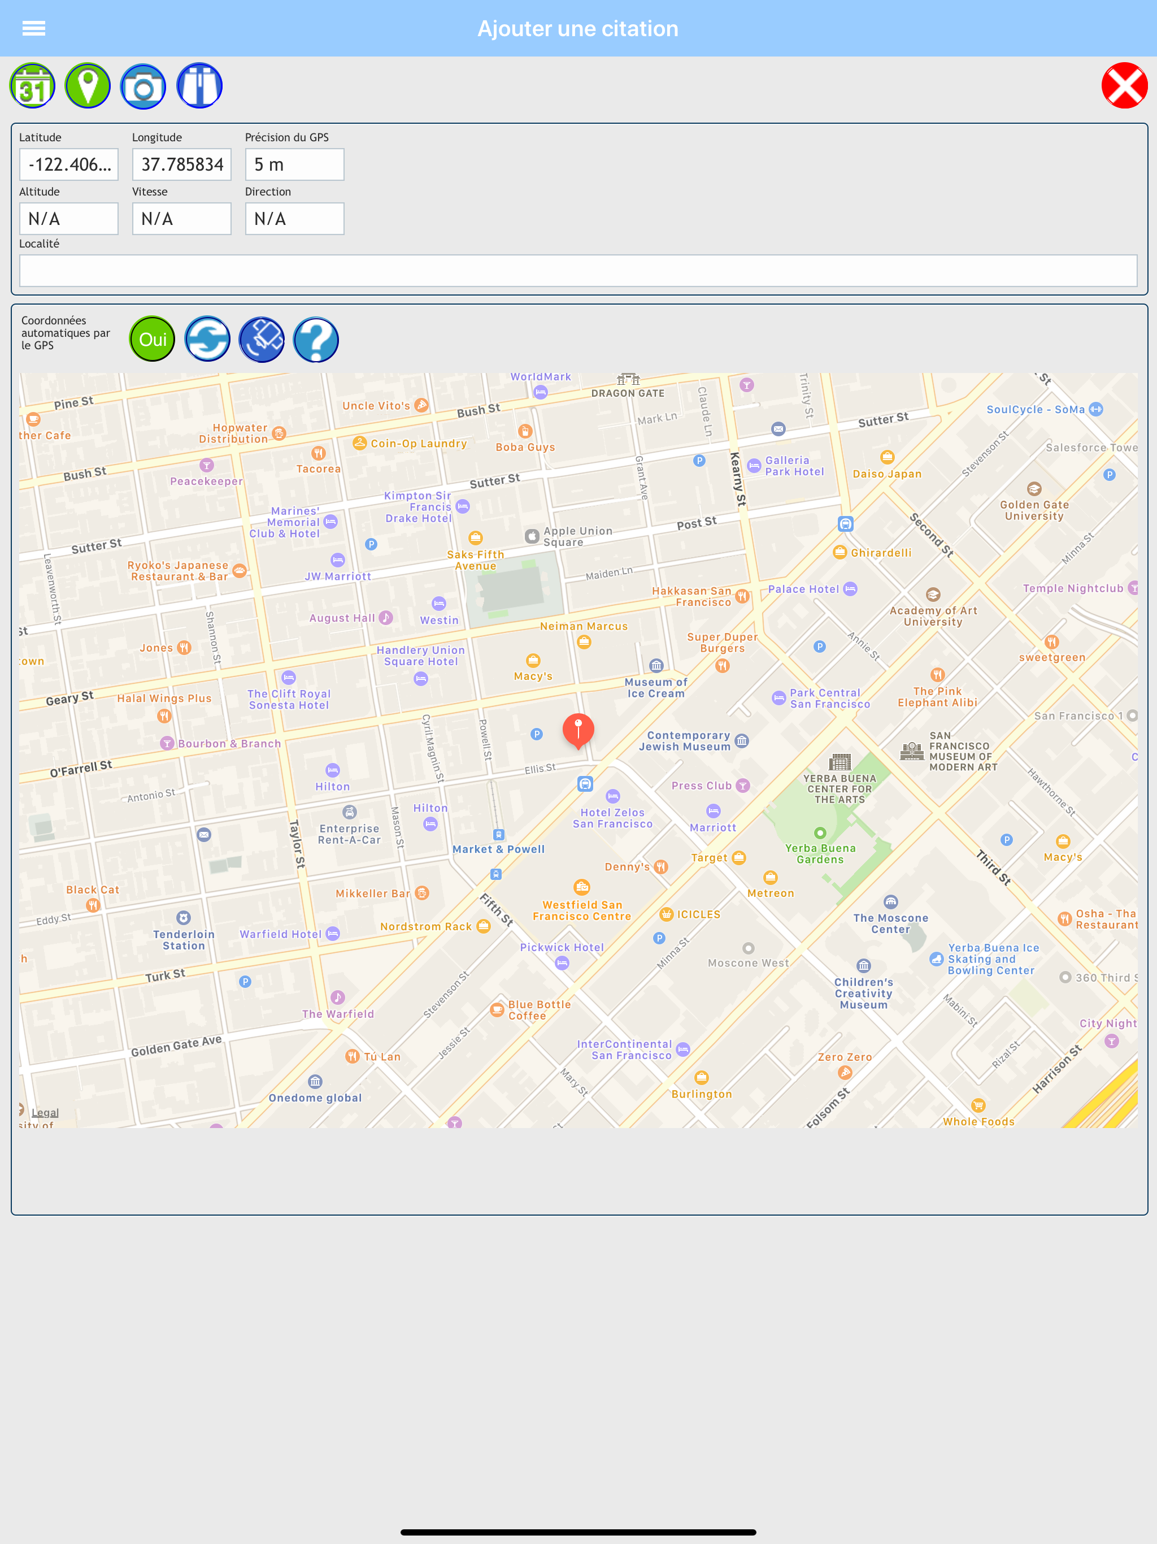
Task: Tap the Nordstrom Rack marker
Action: click(x=484, y=927)
